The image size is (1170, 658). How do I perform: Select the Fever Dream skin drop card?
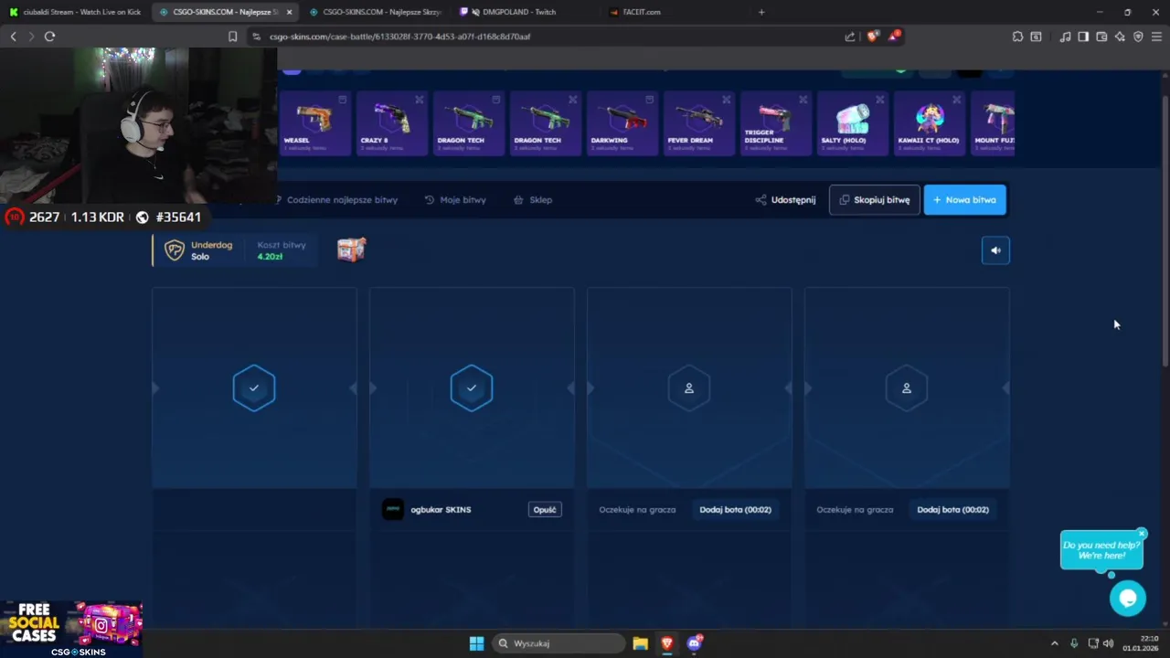(x=699, y=122)
